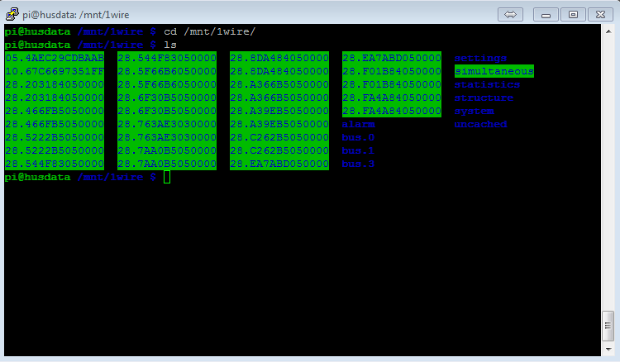
Task: Click the scrollbar up arrow
Action: (x=608, y=31)
